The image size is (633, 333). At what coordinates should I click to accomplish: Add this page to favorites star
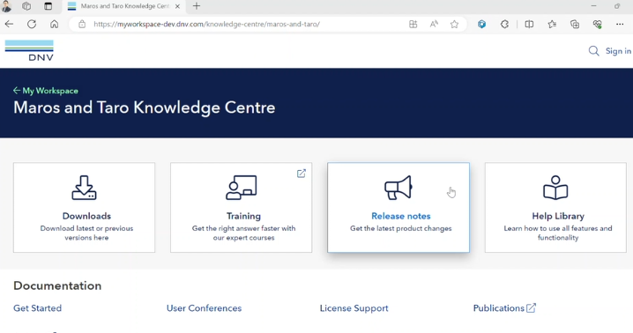click(x=455, y=24)
